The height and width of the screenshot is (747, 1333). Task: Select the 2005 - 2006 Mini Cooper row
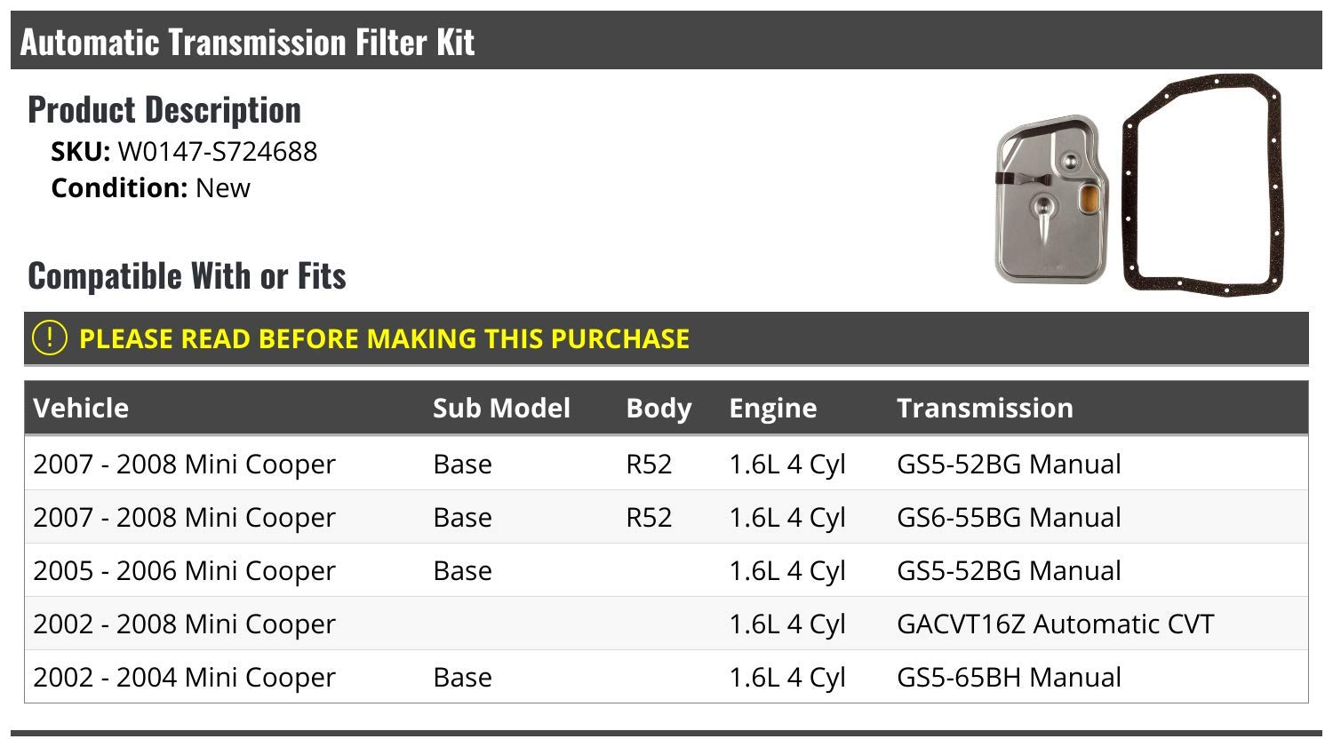click(x=666, y=570)
